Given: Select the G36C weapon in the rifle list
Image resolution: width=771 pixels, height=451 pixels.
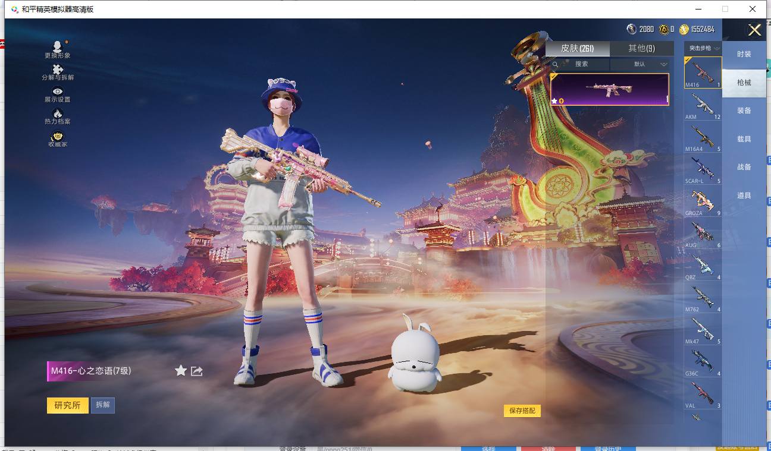Looking at the screenshot, I should coord(703,362).
